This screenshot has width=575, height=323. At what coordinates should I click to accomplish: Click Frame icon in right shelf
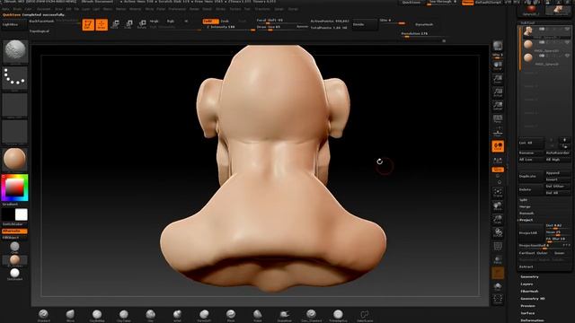pyautogui.click(x=498, y=193)
